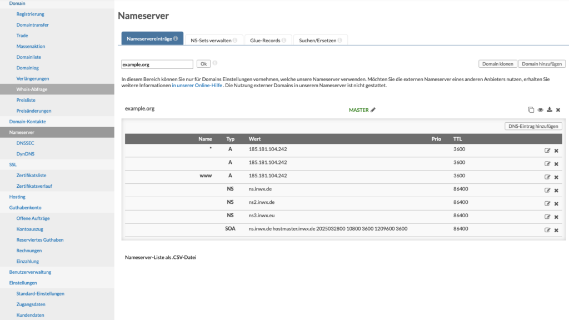Screen dimensions: 569x320
Task: Click the info icon beside the Ok button
Action: click(214, 63)
